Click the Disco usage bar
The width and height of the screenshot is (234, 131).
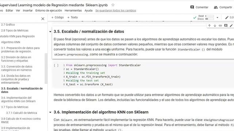coord(210,19)
